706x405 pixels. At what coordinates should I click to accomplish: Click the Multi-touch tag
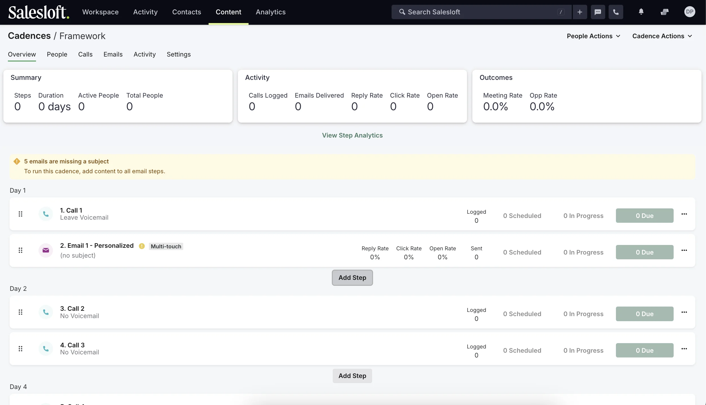[166, 246]
